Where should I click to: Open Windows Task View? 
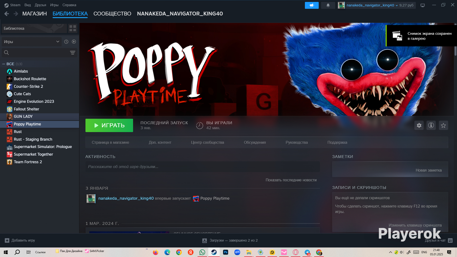point(29,252)
